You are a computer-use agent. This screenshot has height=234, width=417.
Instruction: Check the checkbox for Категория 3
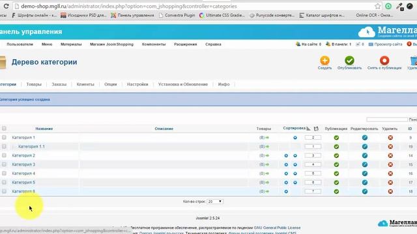4,164
